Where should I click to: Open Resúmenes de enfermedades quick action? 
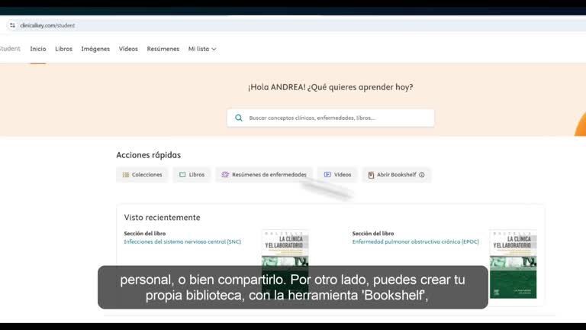pos(264,175)
